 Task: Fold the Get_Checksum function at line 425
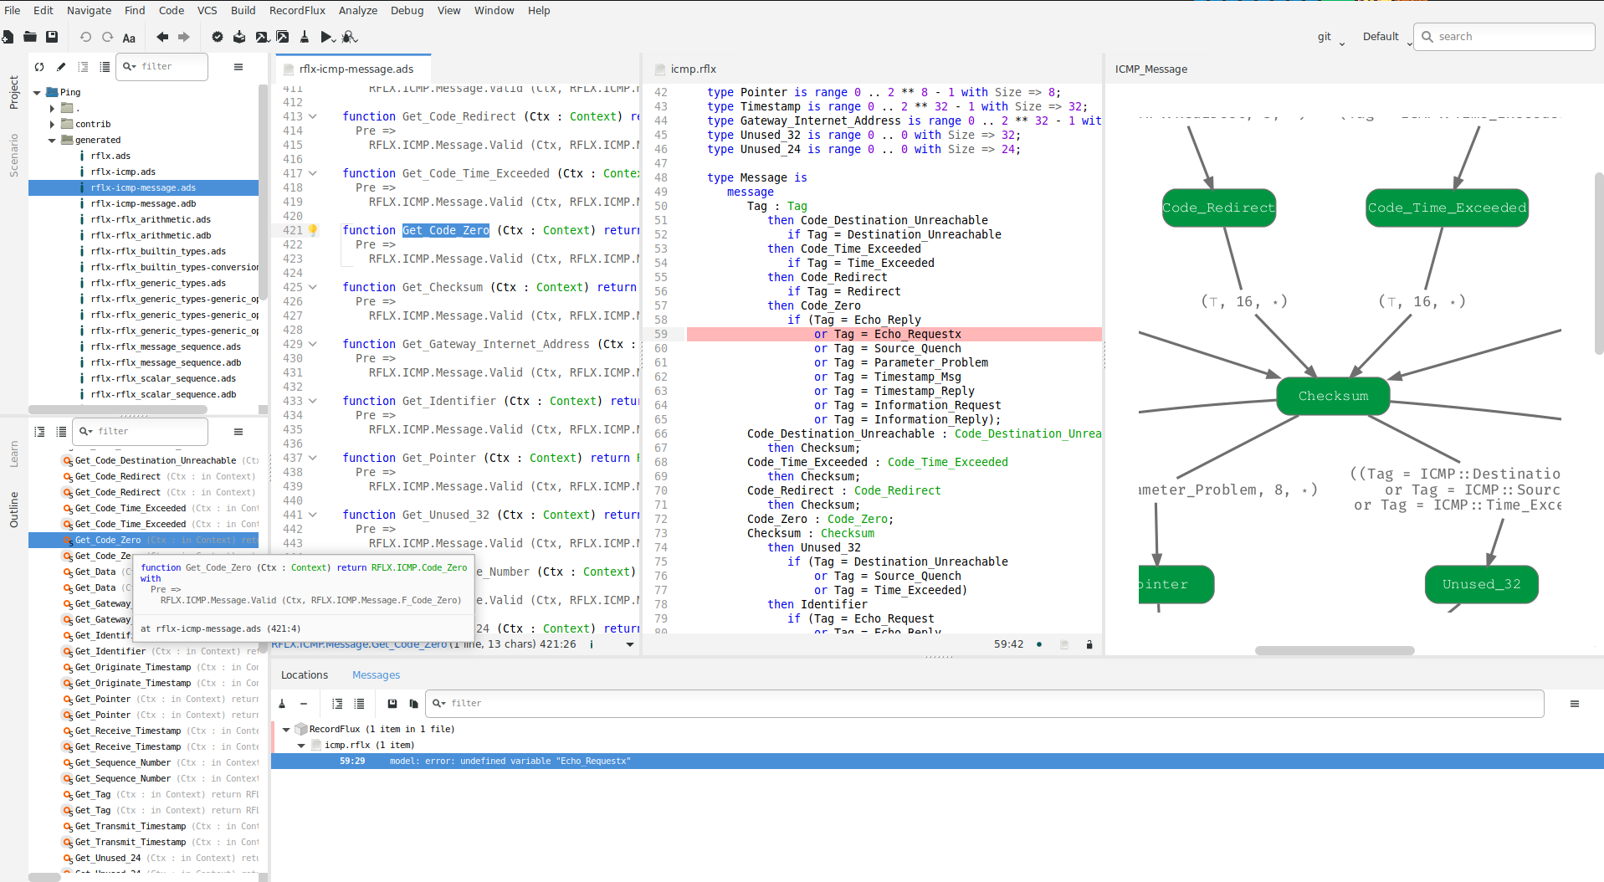[x=313, y=287]
